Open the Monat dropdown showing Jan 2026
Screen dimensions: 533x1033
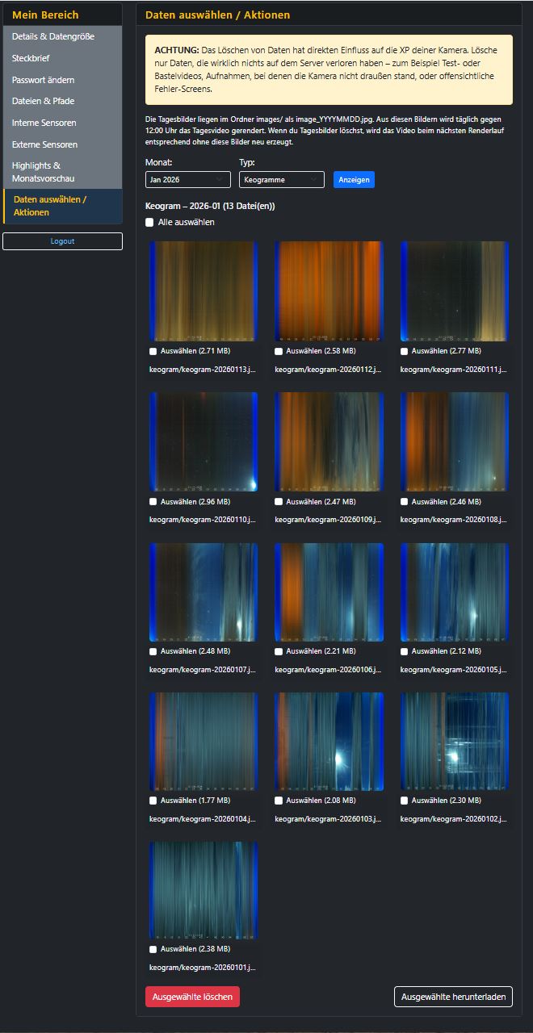click(188, 179)
